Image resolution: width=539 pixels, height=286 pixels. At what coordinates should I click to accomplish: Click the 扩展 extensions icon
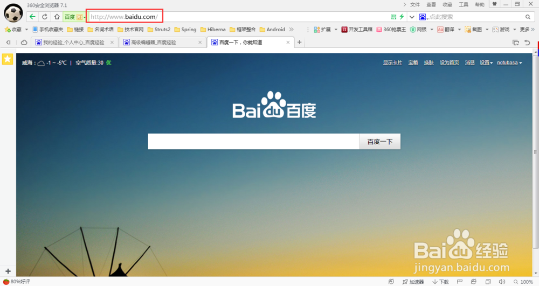[317, 30]
